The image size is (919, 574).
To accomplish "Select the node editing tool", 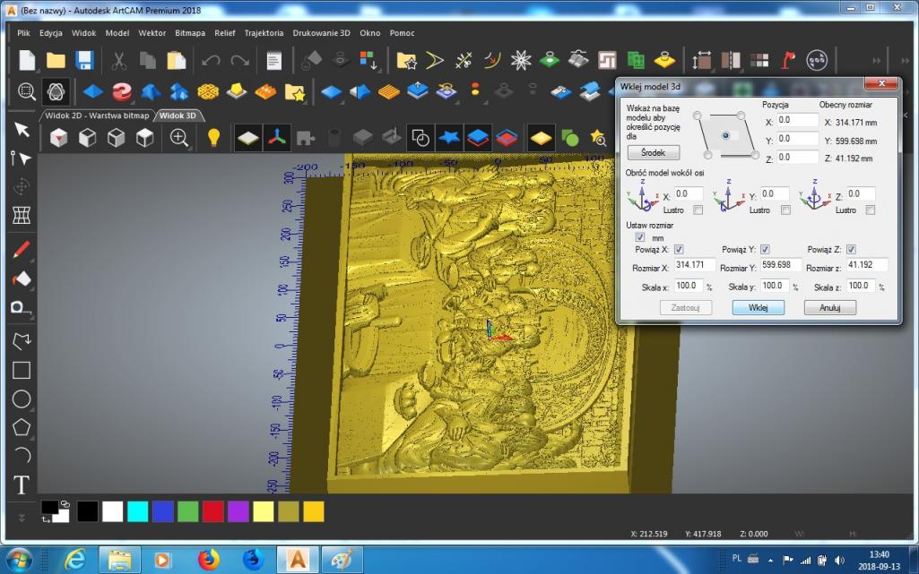I will (22, 158).
